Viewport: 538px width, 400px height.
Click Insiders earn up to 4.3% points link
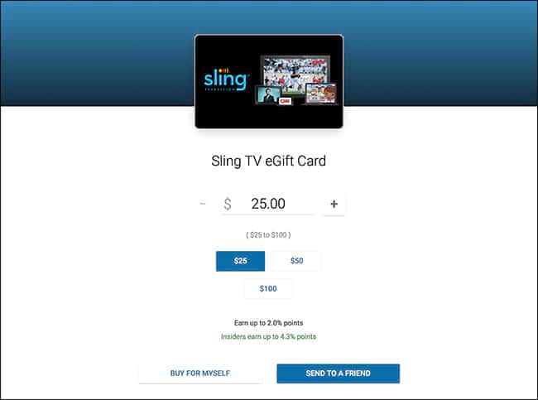pyautogui.click(x=268, y=336)
